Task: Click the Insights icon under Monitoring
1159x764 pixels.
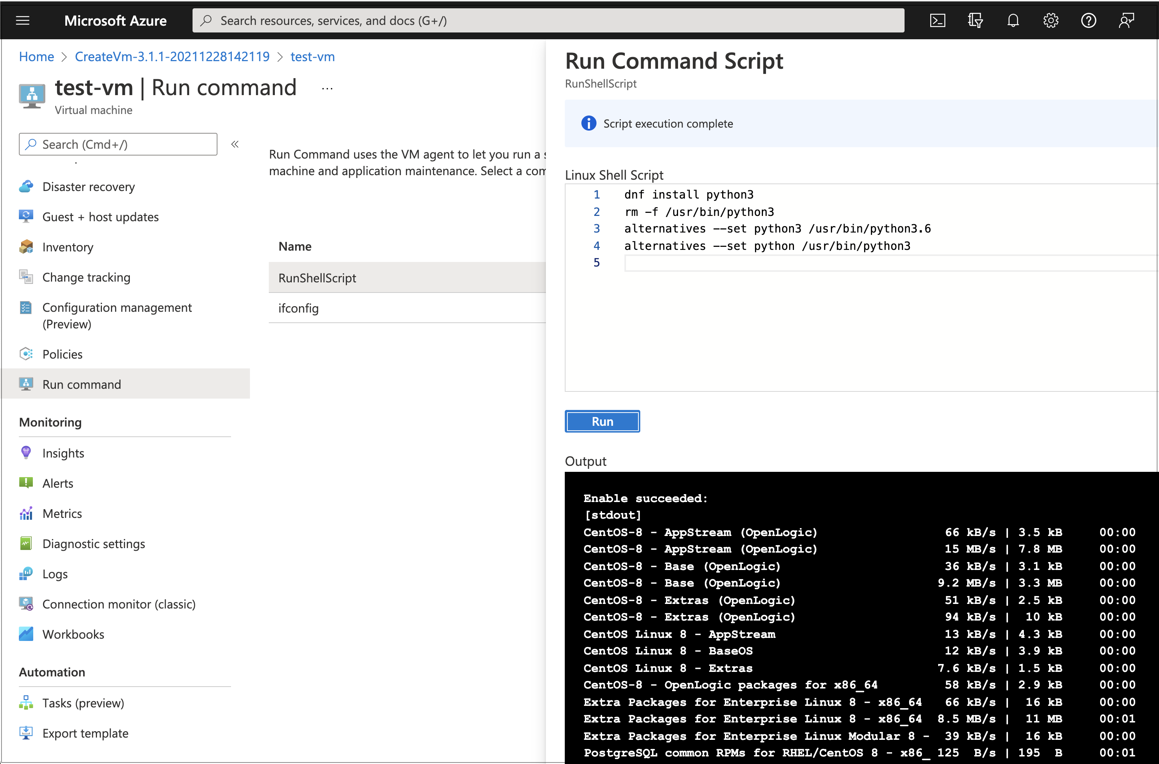Action: point(25,453)
